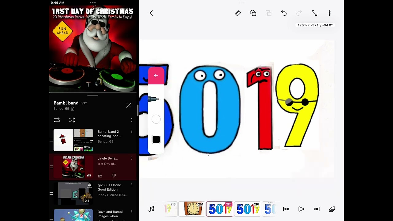The width and height of the screenshot is (393, 221).
Task: Go back with the top-left chevron arrow
Action: pos(151,13)
